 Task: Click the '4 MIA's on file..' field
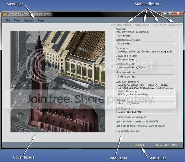(x=146, y=76)
